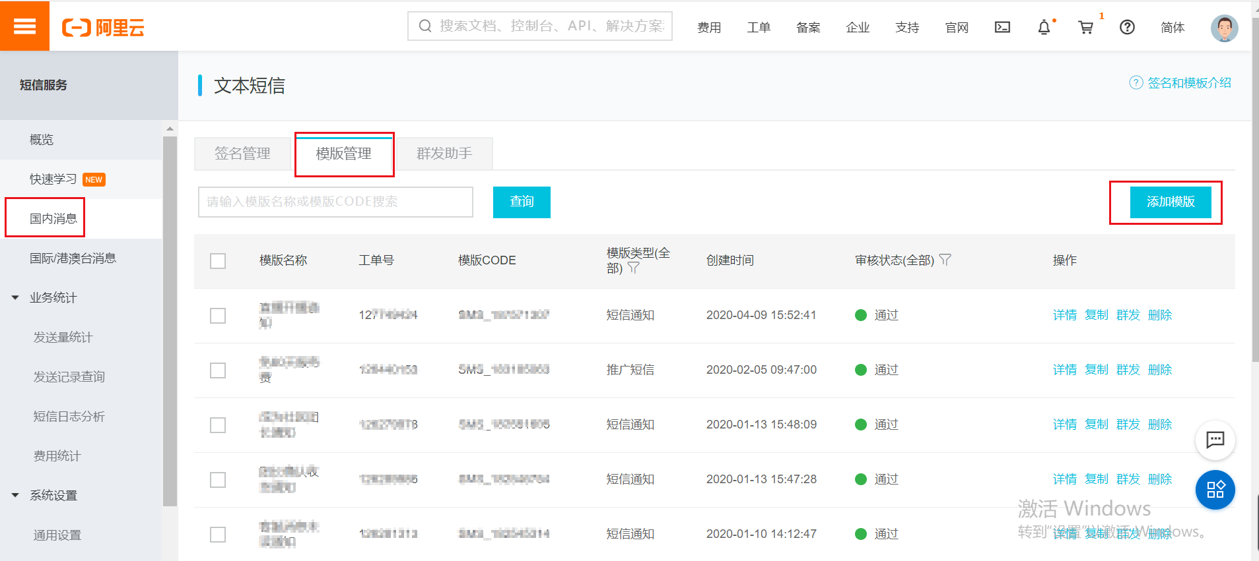Click the blue quick apps floating button
This screenshot has height=561, width=1259.
[x=1215, y=489]
